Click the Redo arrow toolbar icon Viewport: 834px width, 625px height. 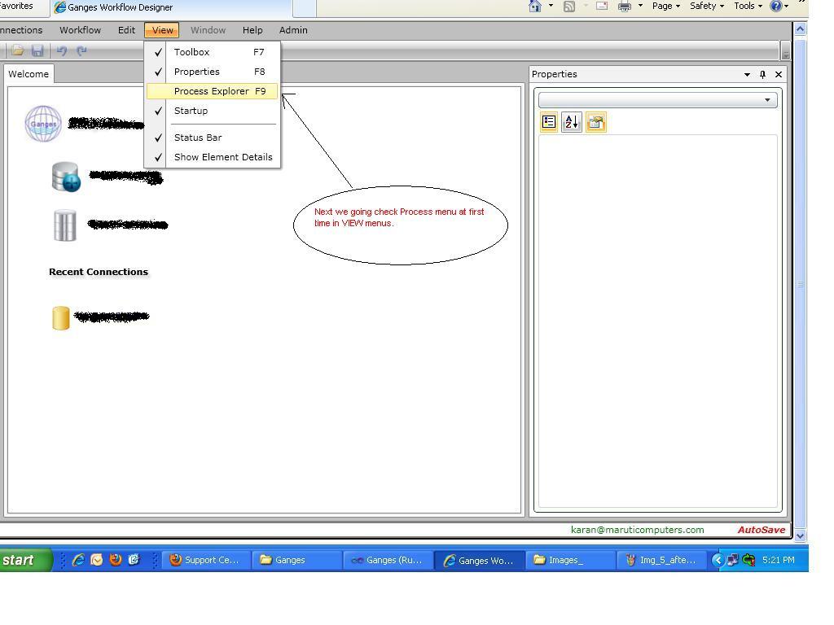81,51
